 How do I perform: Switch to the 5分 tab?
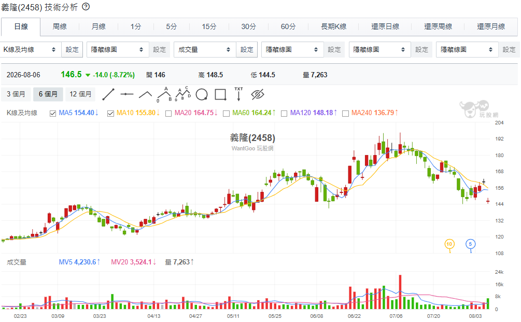(172, 26)
